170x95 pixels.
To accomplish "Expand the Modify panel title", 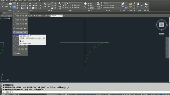I will (31, 11).
